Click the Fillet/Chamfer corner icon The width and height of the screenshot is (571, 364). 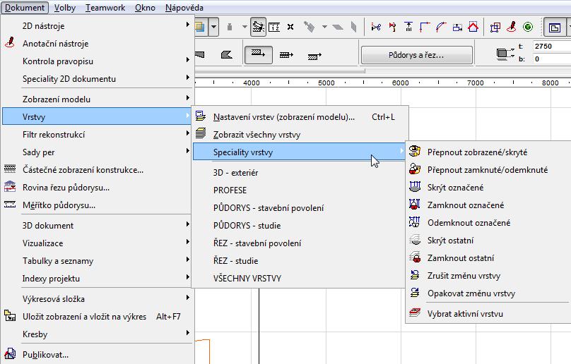point(425,27)
